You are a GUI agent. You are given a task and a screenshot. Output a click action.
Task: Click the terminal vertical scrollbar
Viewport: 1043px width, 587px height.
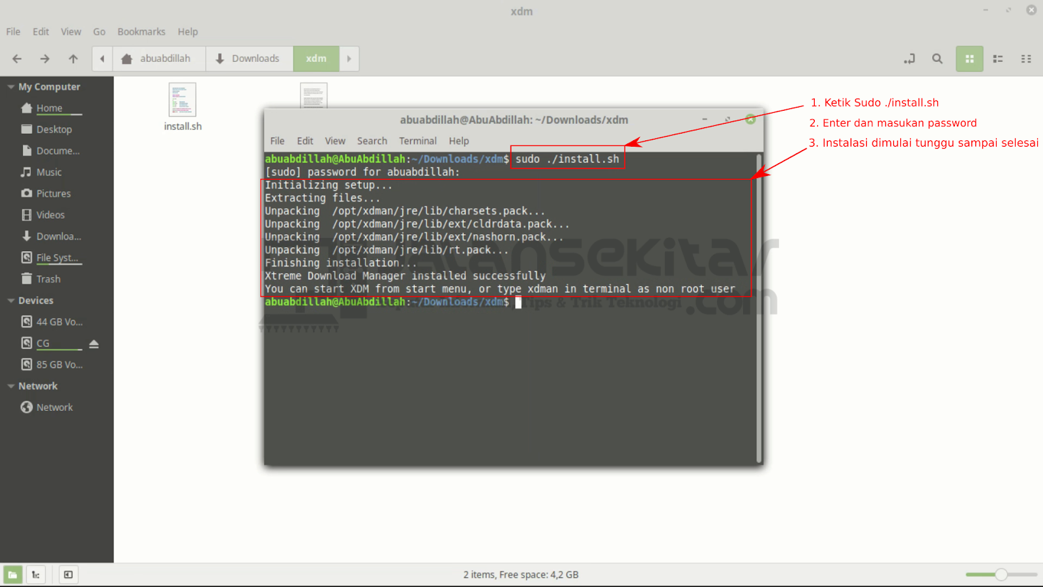[x=759, y=308]
